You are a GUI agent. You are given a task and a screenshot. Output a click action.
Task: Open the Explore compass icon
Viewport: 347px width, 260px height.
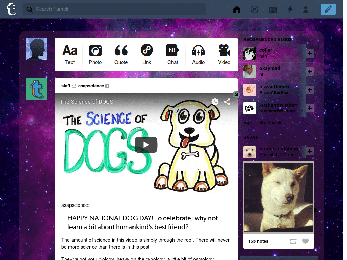pos(254,9)
